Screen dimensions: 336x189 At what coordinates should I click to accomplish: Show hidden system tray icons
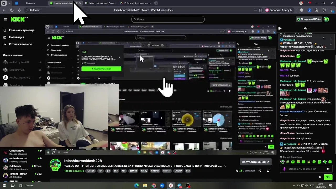click(x=294, y=185)
